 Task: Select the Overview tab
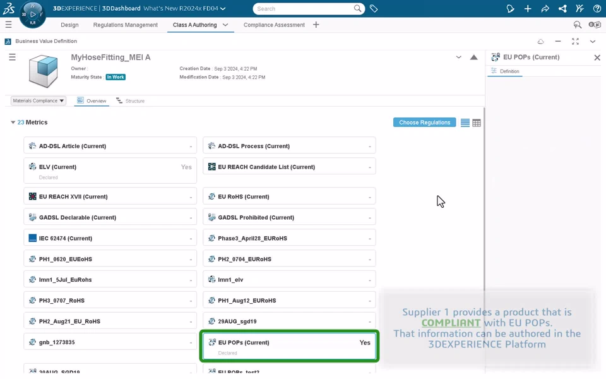[92, 100]
